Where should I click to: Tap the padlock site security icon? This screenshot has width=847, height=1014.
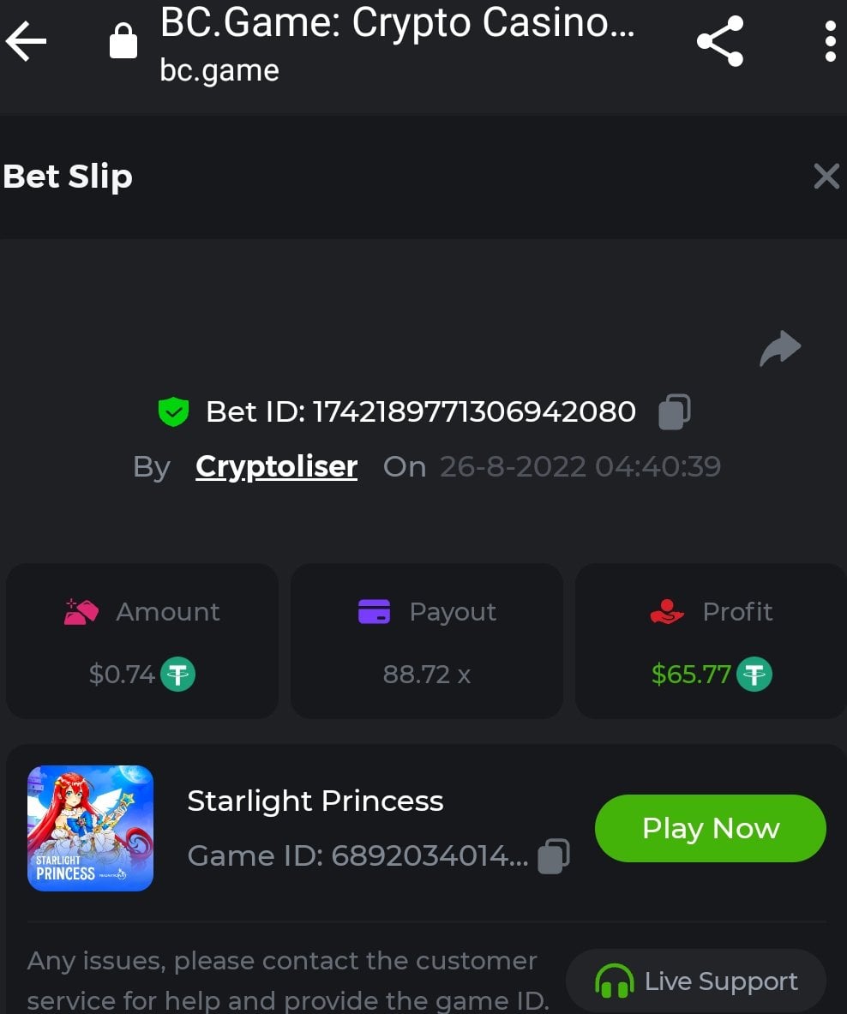tap(123, 41)
